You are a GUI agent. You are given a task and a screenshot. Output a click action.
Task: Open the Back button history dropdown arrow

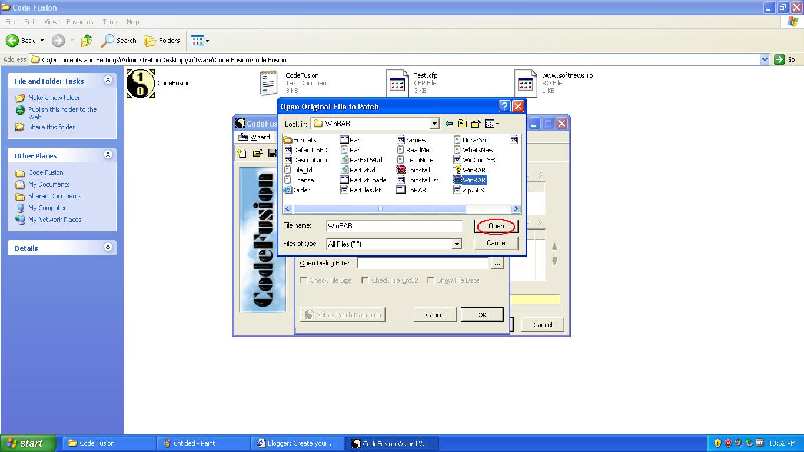(42, 41)
